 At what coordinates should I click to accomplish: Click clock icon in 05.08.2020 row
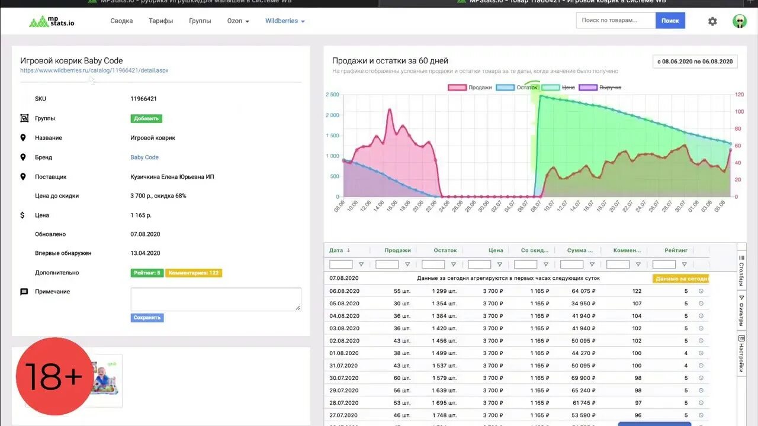[701, 304]
